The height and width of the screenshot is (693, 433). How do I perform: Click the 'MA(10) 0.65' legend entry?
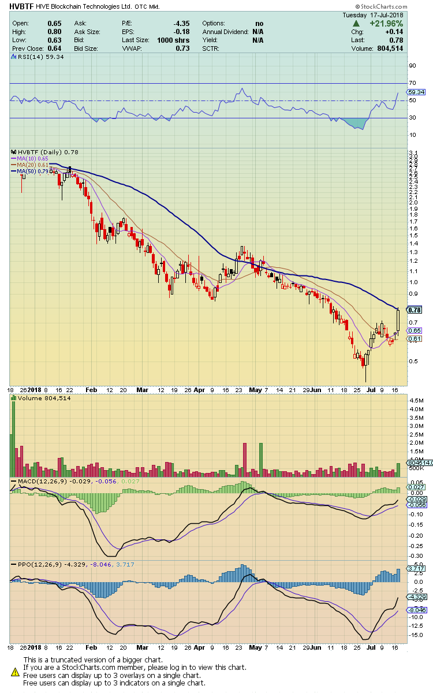pyautogui.click(x=32, y=158)
